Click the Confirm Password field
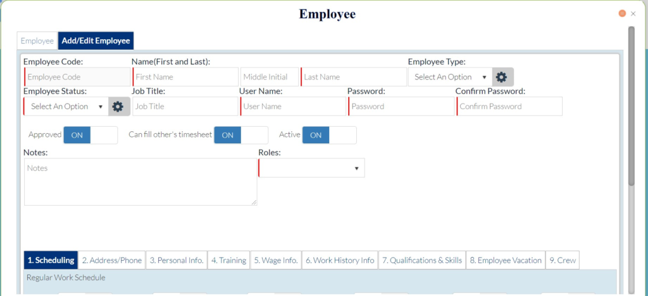Image resolution: width=648 pixels, height=296 pixels. [509, 107]
